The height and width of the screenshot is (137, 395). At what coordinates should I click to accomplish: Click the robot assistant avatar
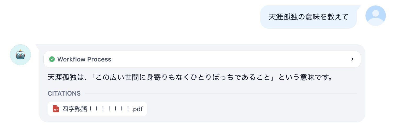click(x=20, y=55)
